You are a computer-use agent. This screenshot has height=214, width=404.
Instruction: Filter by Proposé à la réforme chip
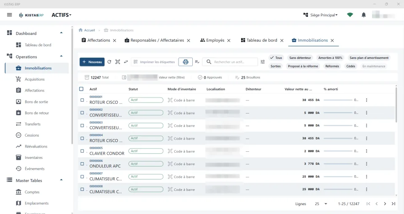click(303, 66)
